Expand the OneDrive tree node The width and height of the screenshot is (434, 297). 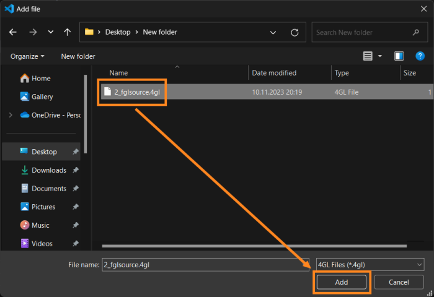[11, 115]
